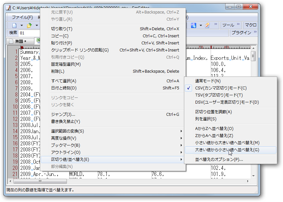The width and height of the screenshot is (283, 202).
Task: Switch to the 無題 document tab
Action: tap(21, 41)
